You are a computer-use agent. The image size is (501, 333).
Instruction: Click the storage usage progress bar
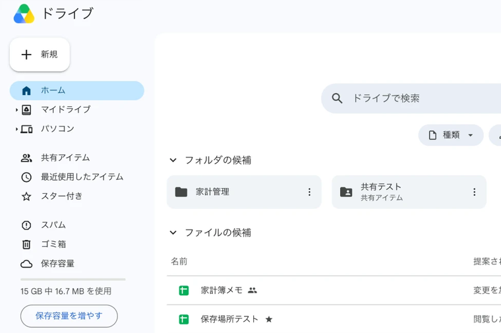pyautogui.click(x=73, y=280)
